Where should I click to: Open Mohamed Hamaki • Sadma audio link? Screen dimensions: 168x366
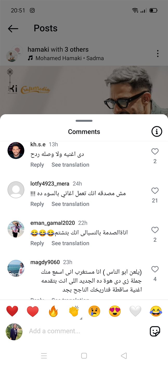(69, 58)
